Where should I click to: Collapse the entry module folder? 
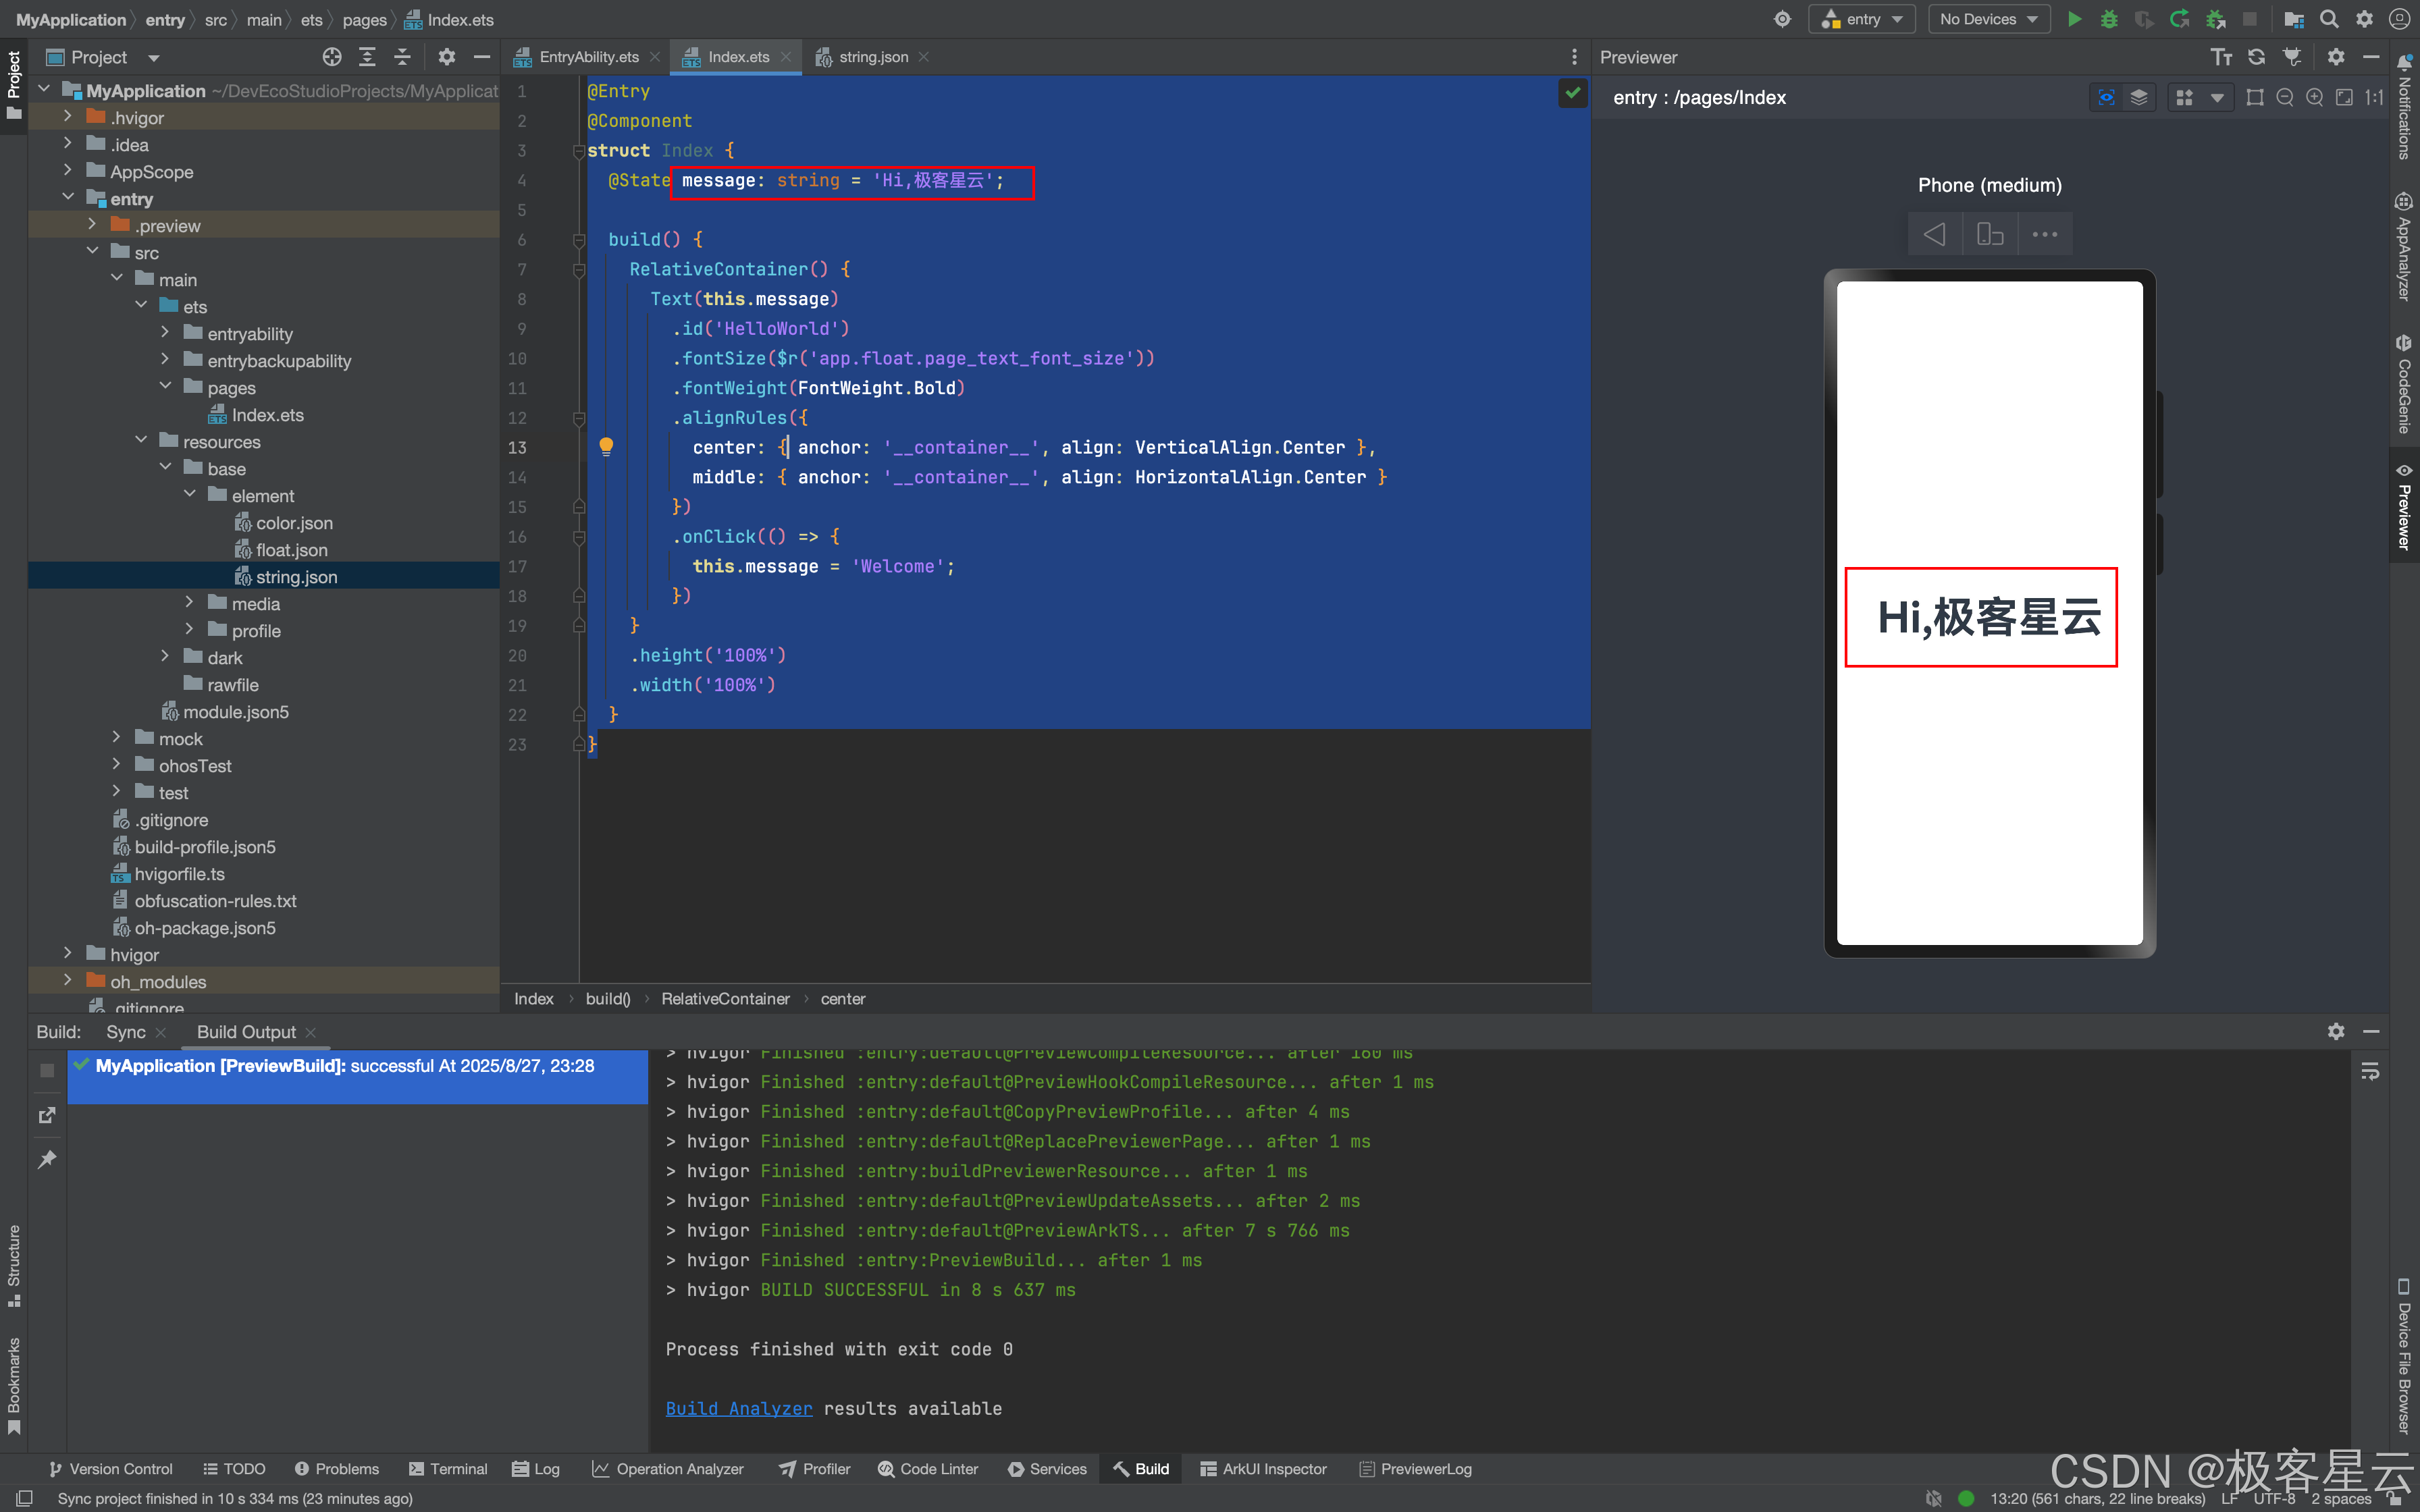(x=67, y=198)
